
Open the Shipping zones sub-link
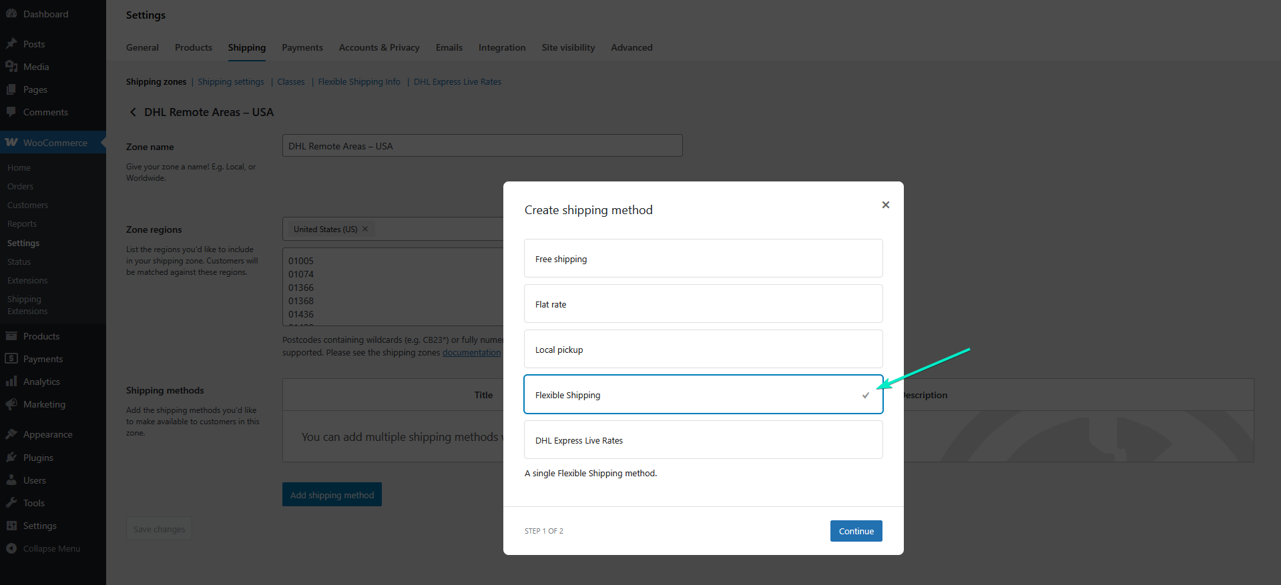(x=156, y=81)
